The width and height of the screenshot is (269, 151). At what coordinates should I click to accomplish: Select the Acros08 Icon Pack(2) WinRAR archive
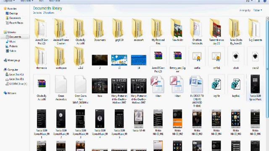(x=158, y=60)
